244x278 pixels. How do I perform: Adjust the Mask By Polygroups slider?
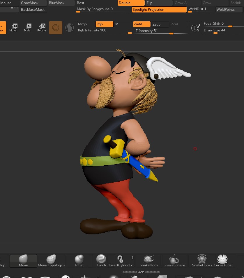[x=103, y=10]
